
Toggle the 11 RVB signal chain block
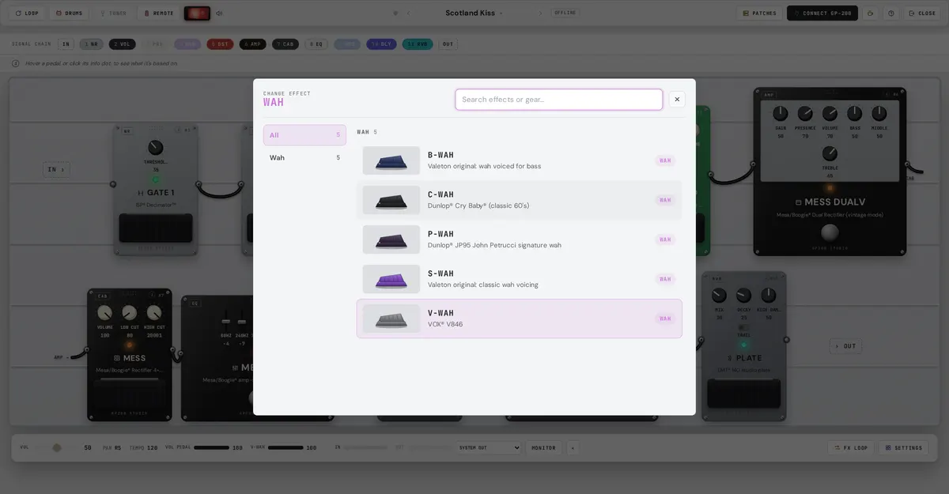[x=418, y=44]
